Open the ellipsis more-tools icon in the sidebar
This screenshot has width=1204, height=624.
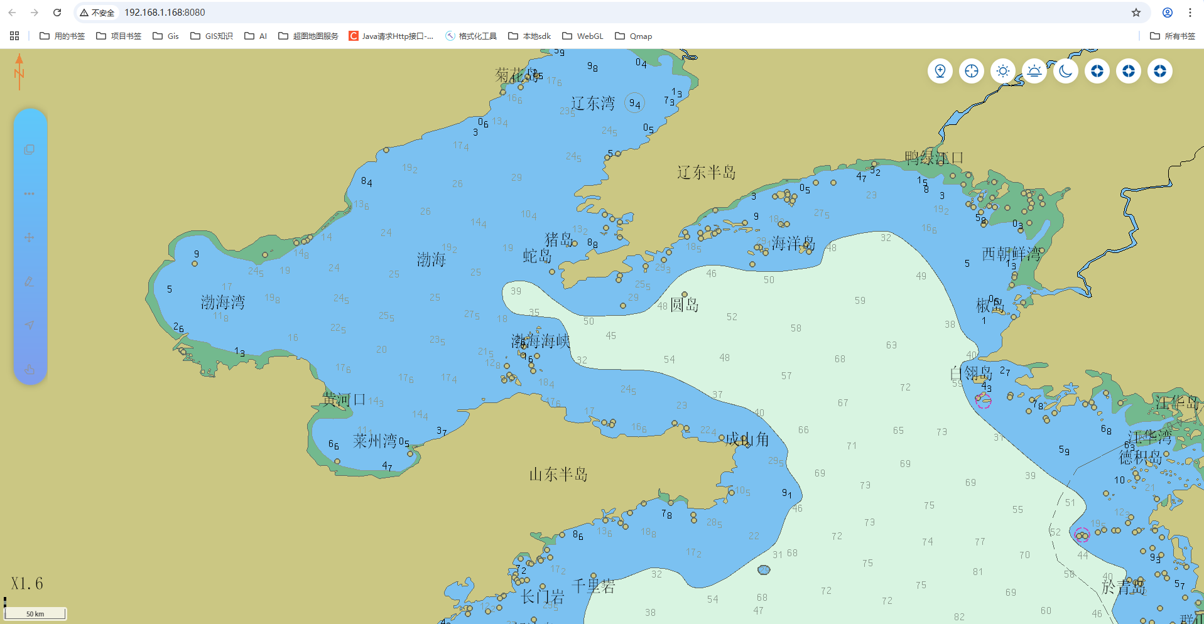pyautogui.click(x=30, y=193)
